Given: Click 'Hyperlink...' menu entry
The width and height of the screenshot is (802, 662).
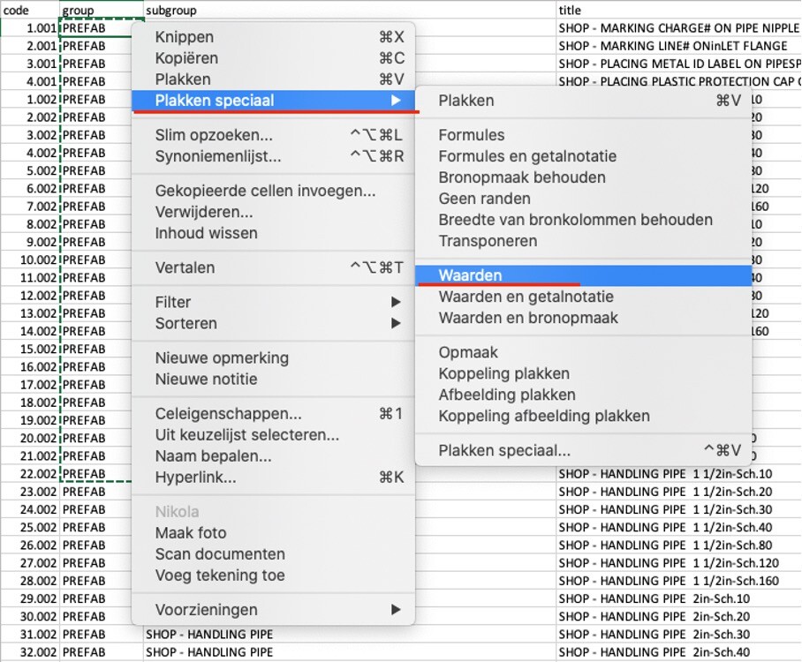Looking at the screenshot, I should (195, 478).
